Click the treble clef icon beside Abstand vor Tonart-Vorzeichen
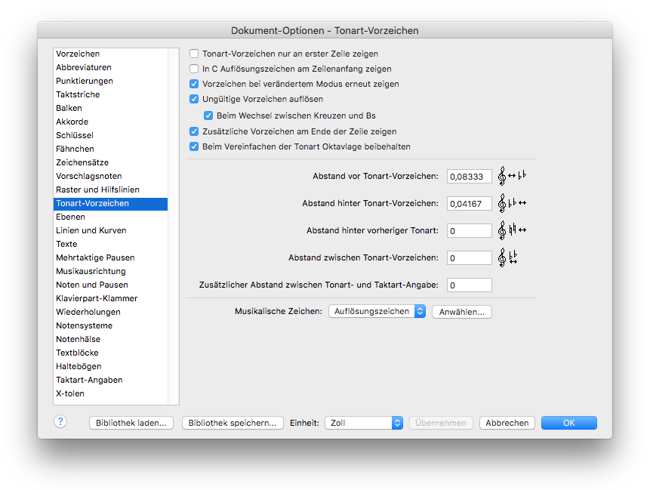Screen dimensions: 656x490 pos(512,176)
